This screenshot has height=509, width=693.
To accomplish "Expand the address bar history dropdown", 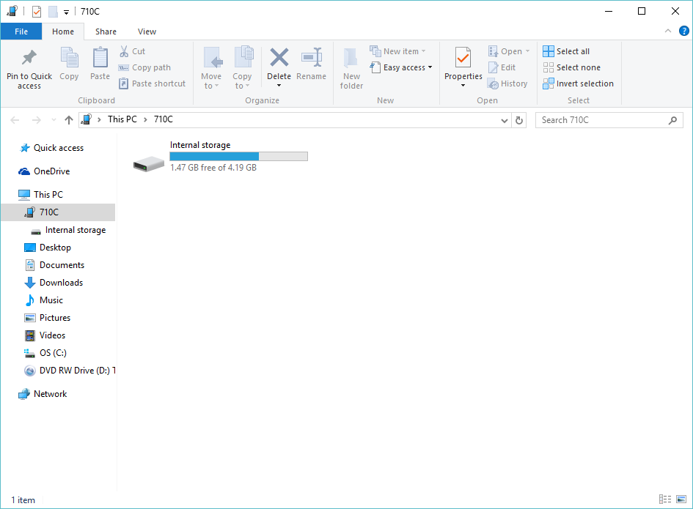I will point(504,121).
